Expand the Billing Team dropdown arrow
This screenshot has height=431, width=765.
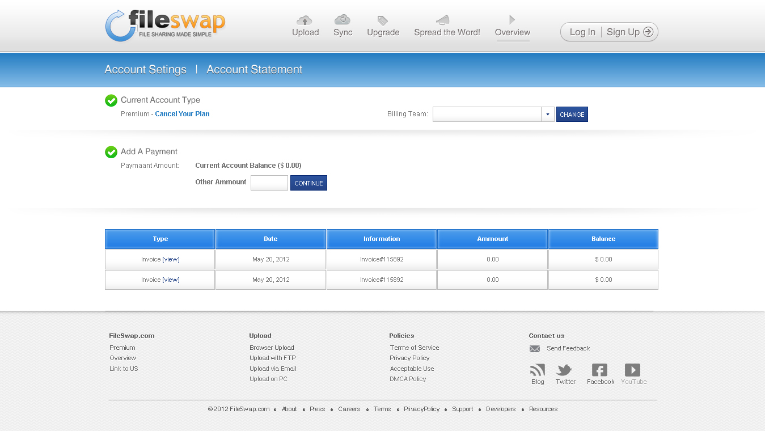[548, 115]
